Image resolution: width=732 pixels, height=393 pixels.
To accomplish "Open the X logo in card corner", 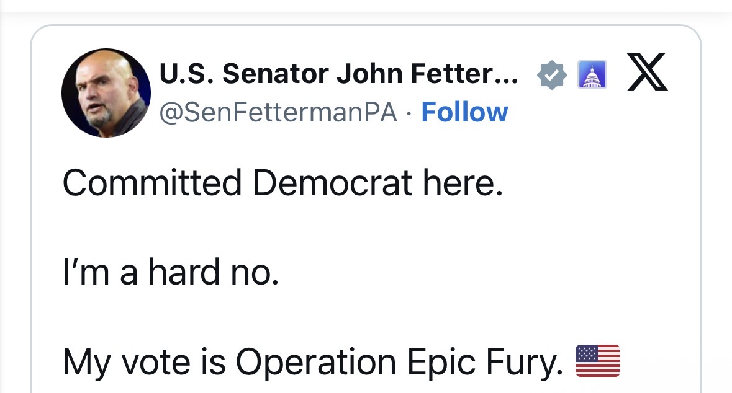I will click(647, 72).
